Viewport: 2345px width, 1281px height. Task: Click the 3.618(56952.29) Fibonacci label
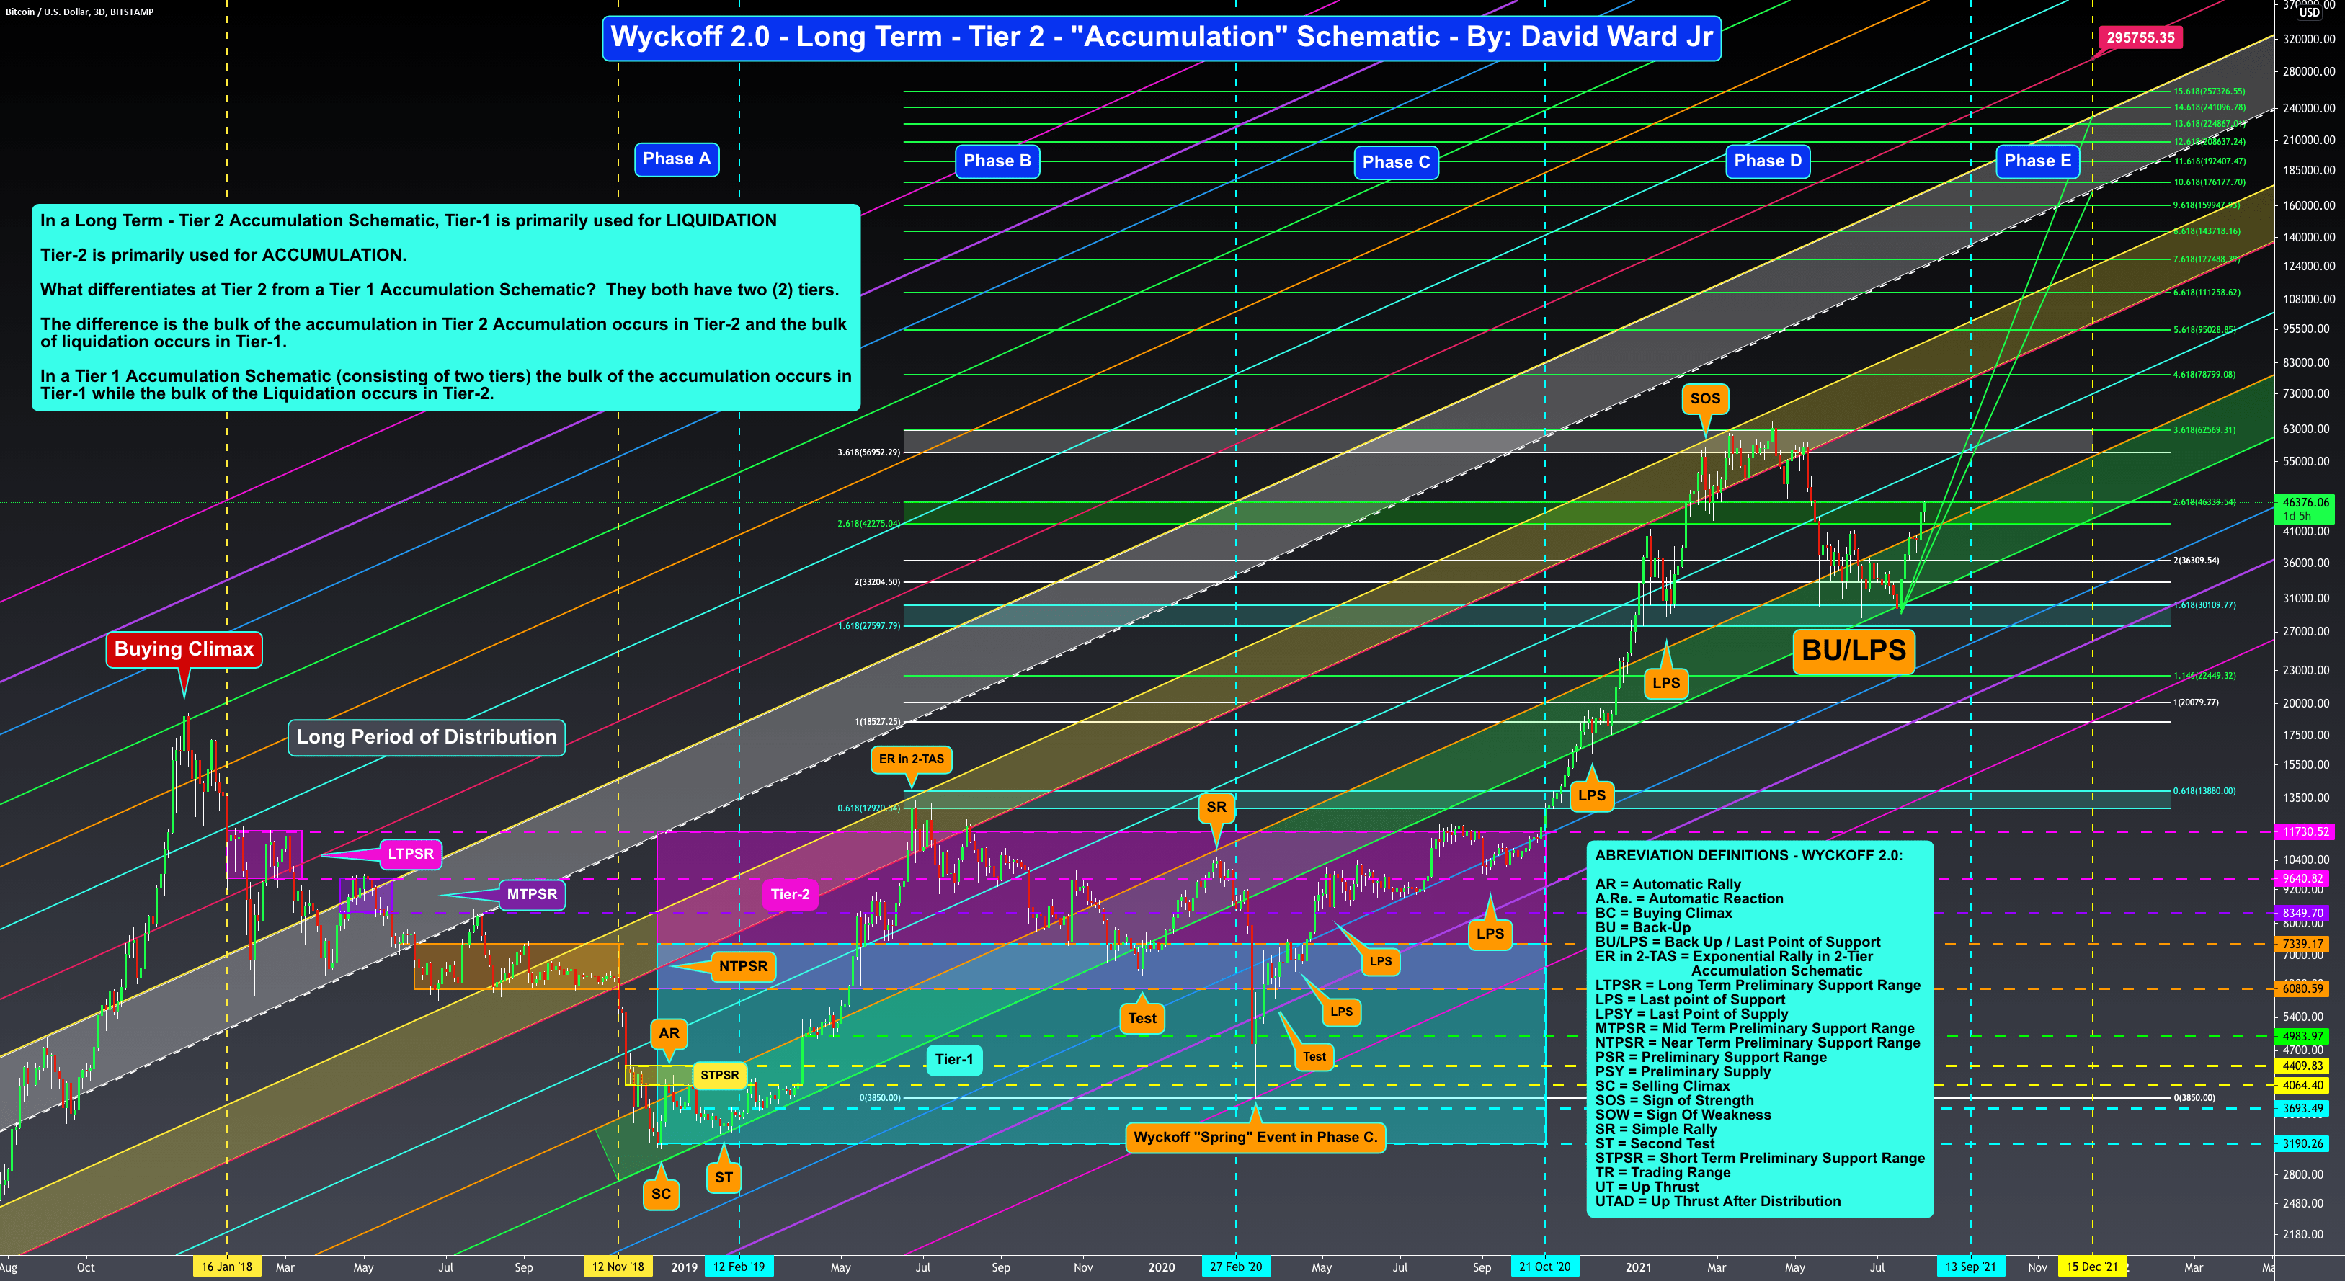click(x=868, y=452)
